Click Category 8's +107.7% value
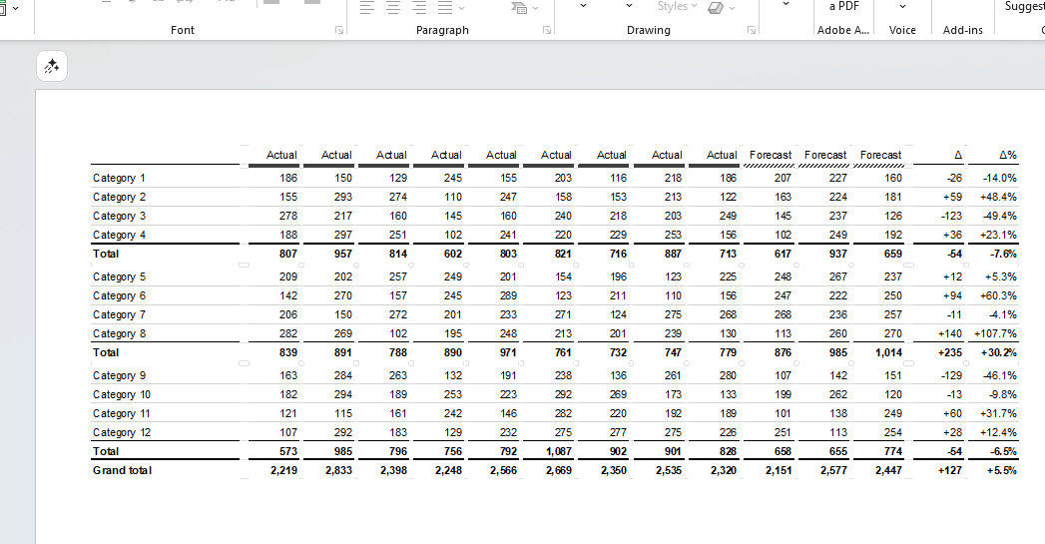 click(x=995, y=333)
